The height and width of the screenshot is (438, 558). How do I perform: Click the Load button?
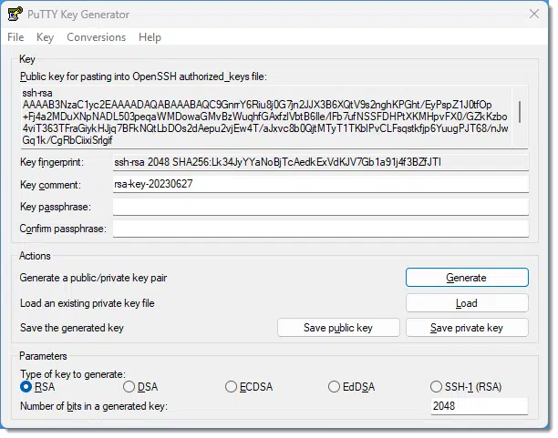467,303
